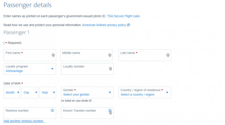This screenshot has width=225, height=125.
Task: Open the Loyalty program dropdown
Action: pyautogui.click(x=30, y=69)
